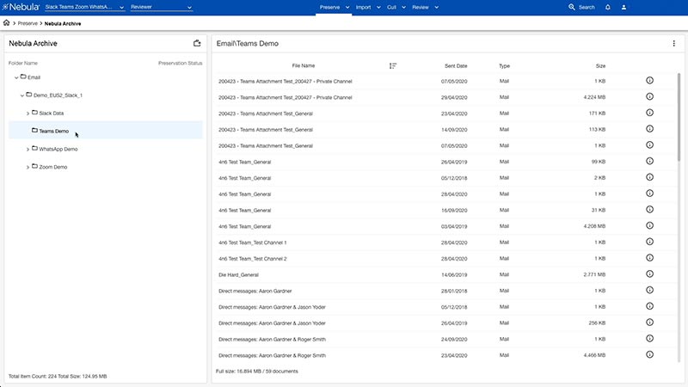Click Folder Name column header
This screenshot has width=688, height=387.
click(x=23, y=63)
